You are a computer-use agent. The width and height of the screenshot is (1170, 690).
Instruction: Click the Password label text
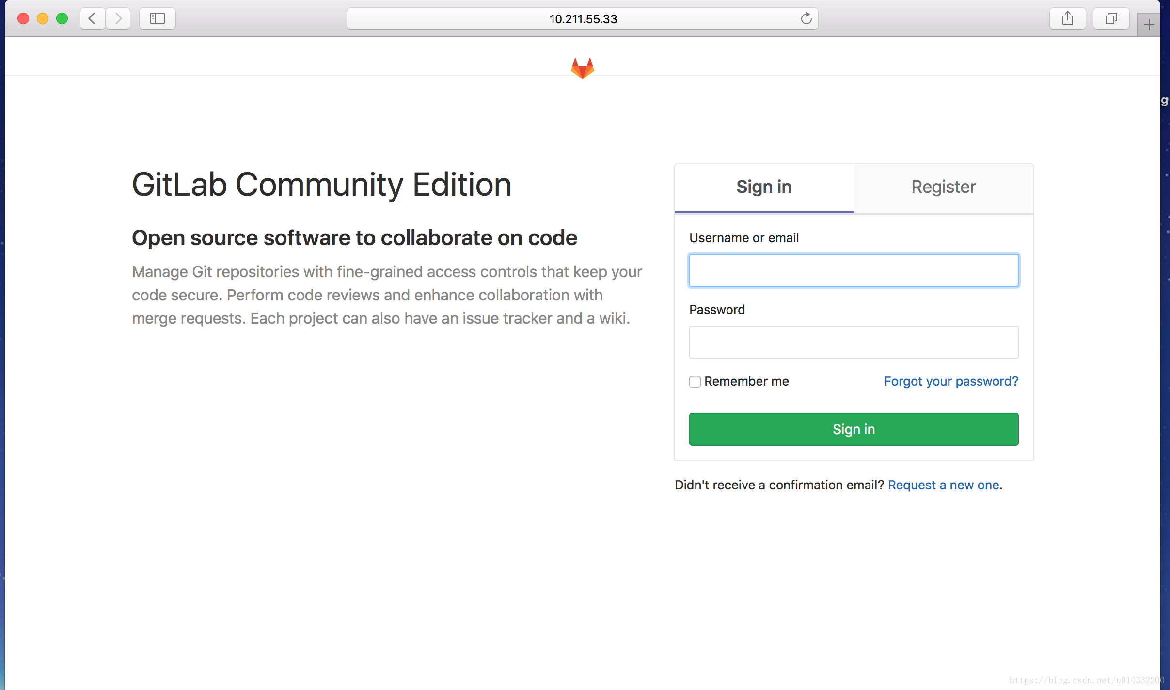(717, 310)
